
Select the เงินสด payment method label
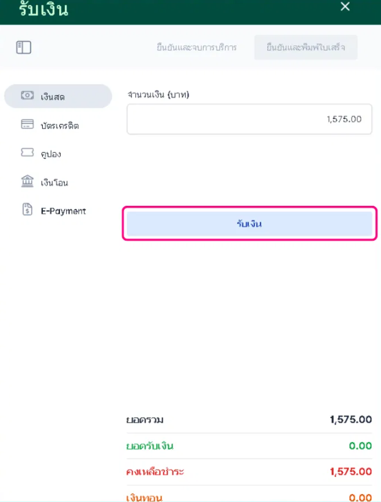[53, 97]
